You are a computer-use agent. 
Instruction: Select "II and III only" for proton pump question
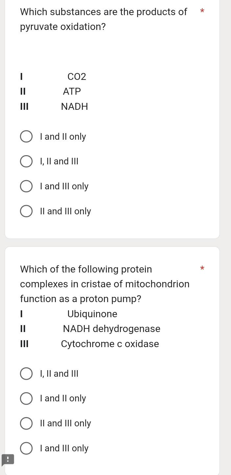pos(26,423)
